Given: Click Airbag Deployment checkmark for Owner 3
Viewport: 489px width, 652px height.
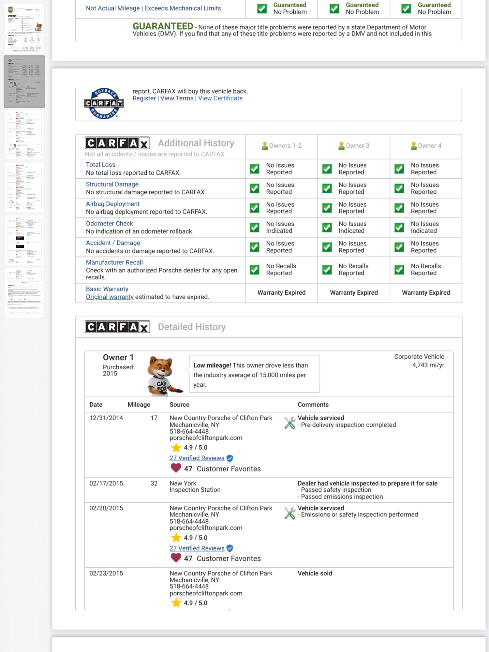Looking at the screenshot, I should (x=327, y=208).
